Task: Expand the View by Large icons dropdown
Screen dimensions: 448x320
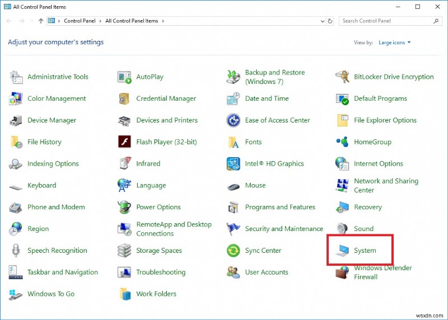Action: [395, 43]
